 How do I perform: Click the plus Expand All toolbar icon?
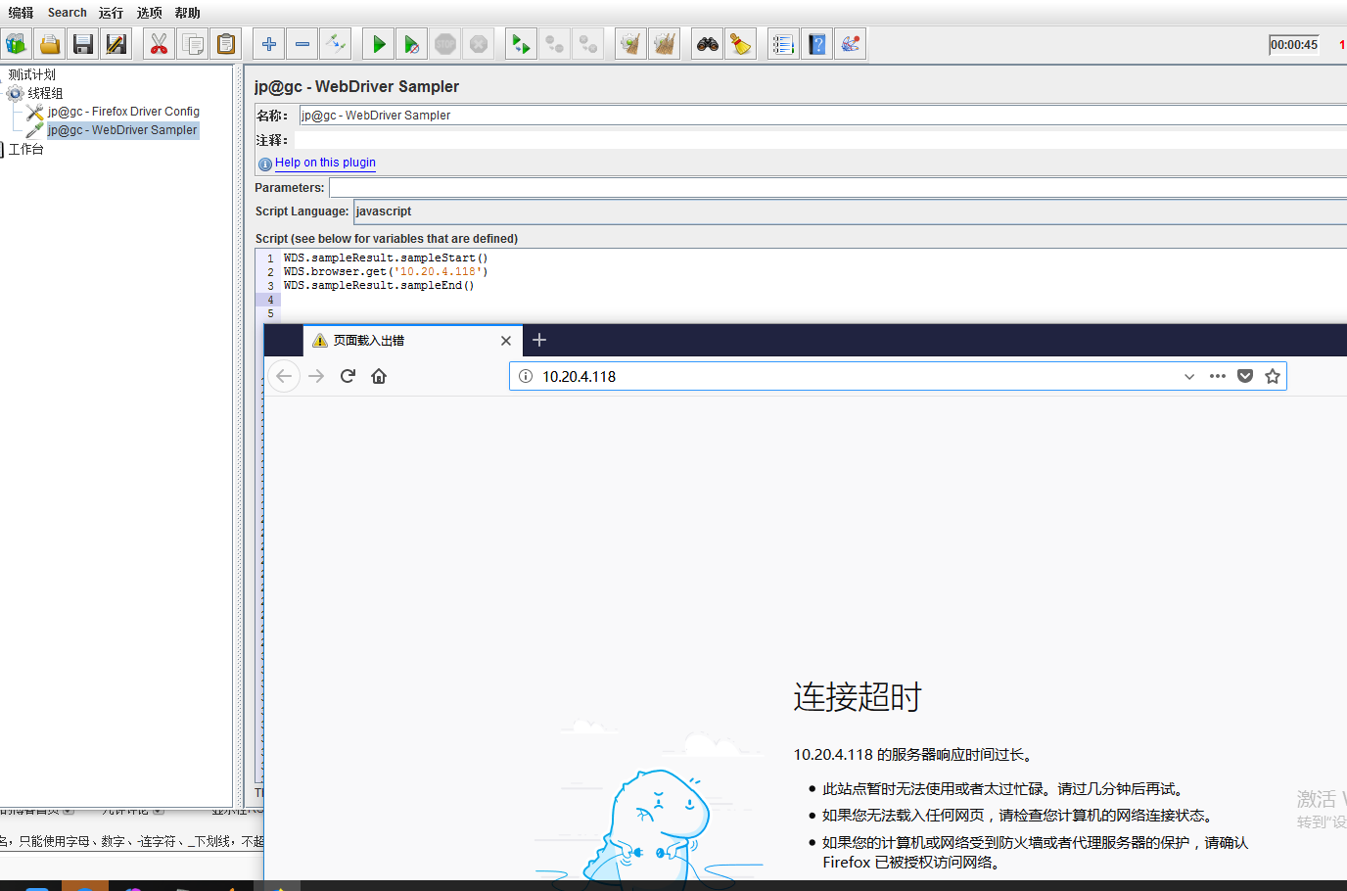click(x=269, y=44)
